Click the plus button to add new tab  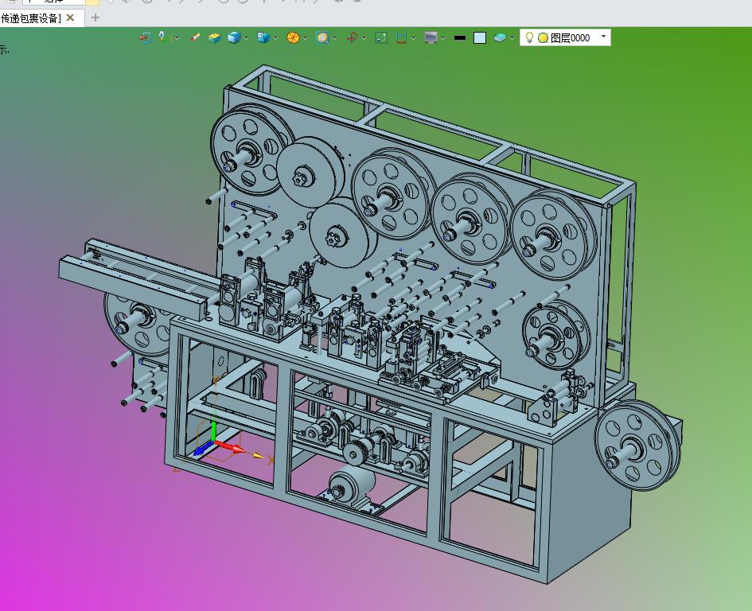(x=95, y=18)
